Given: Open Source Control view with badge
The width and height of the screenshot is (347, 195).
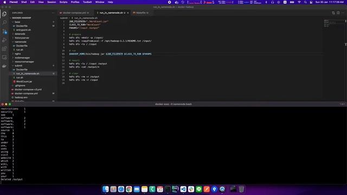Looking at the screenshot, I should pos(4,31).
